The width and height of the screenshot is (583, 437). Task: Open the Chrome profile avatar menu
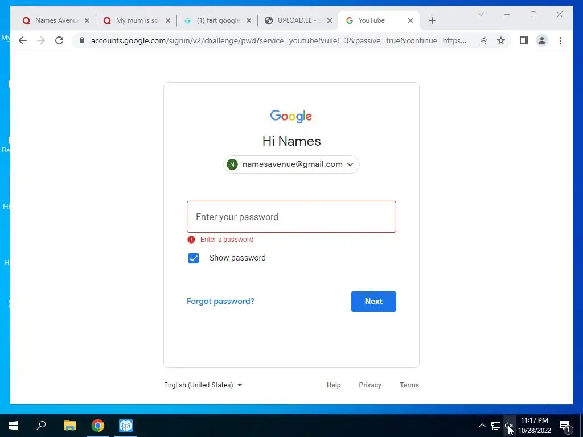[542, 40]
